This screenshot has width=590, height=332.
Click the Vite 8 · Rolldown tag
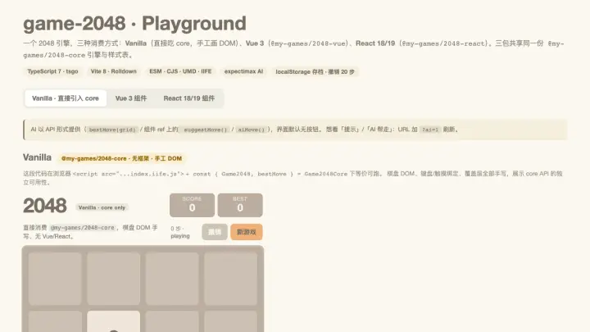click(x=114, y=71)
